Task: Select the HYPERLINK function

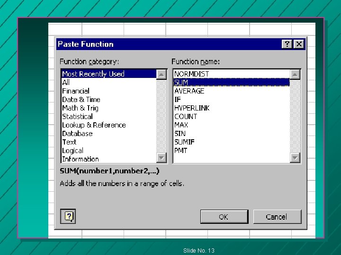Action: (232, 108)
